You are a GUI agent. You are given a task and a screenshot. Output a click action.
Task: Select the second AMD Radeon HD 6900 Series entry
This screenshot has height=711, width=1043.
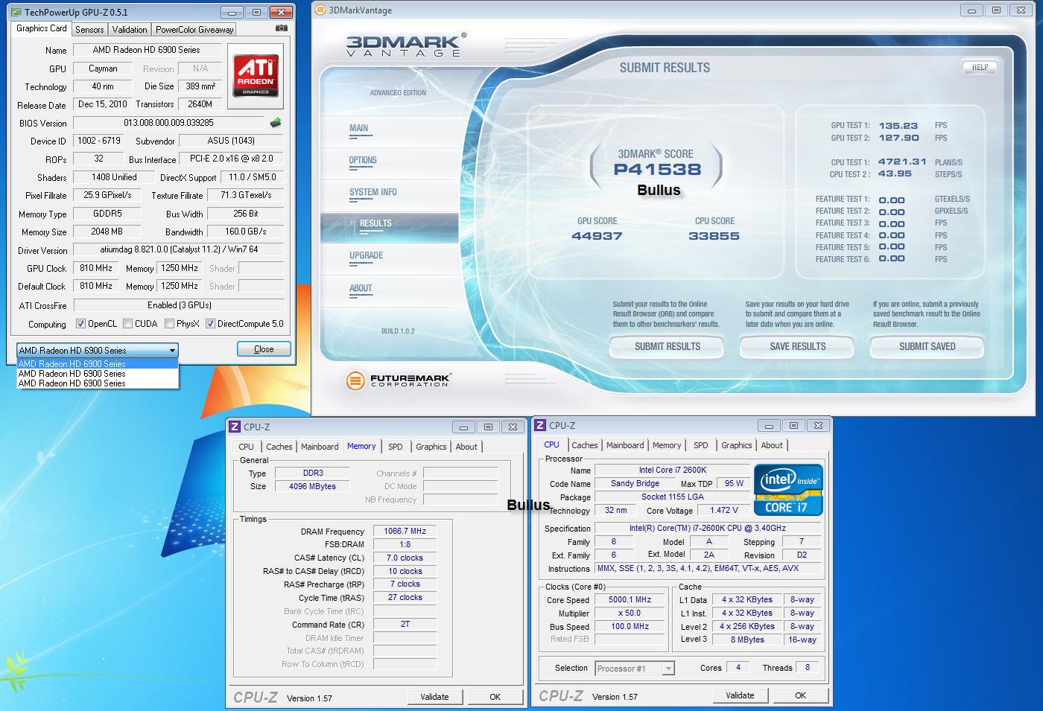pos(98,374)
